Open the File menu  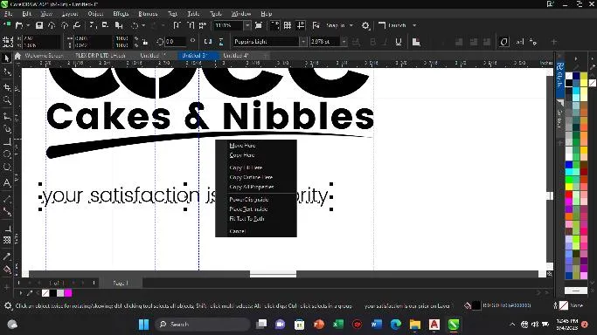[8, 14]
